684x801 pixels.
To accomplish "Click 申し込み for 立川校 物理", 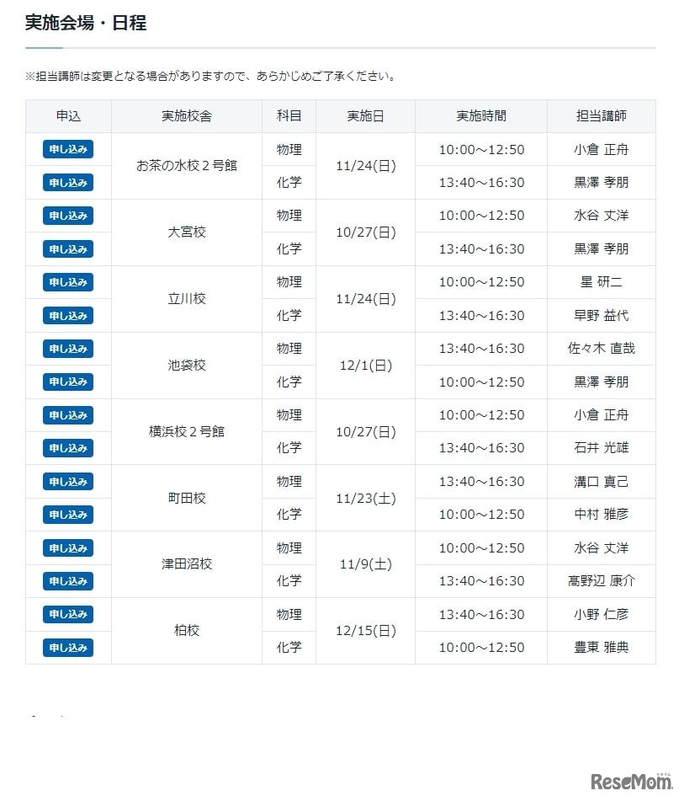I will point(67,282).
